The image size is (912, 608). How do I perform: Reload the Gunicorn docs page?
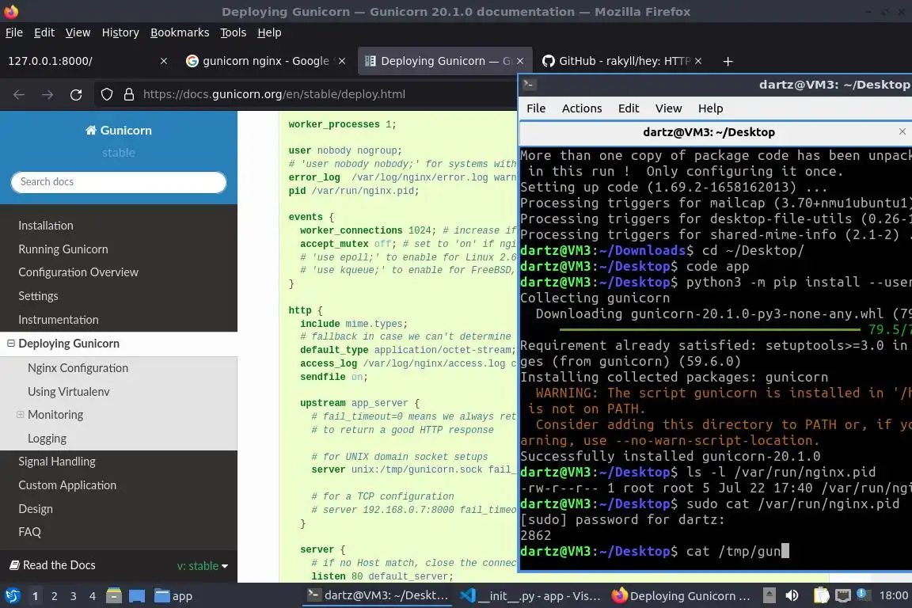[x=76, y=94]
